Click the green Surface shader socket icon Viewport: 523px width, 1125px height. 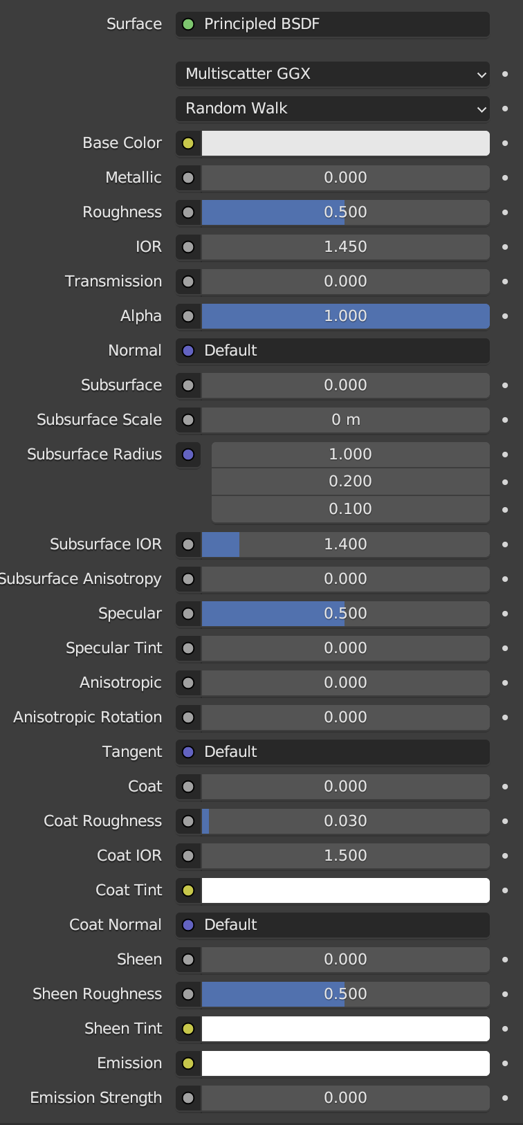(x=188, y=24)
